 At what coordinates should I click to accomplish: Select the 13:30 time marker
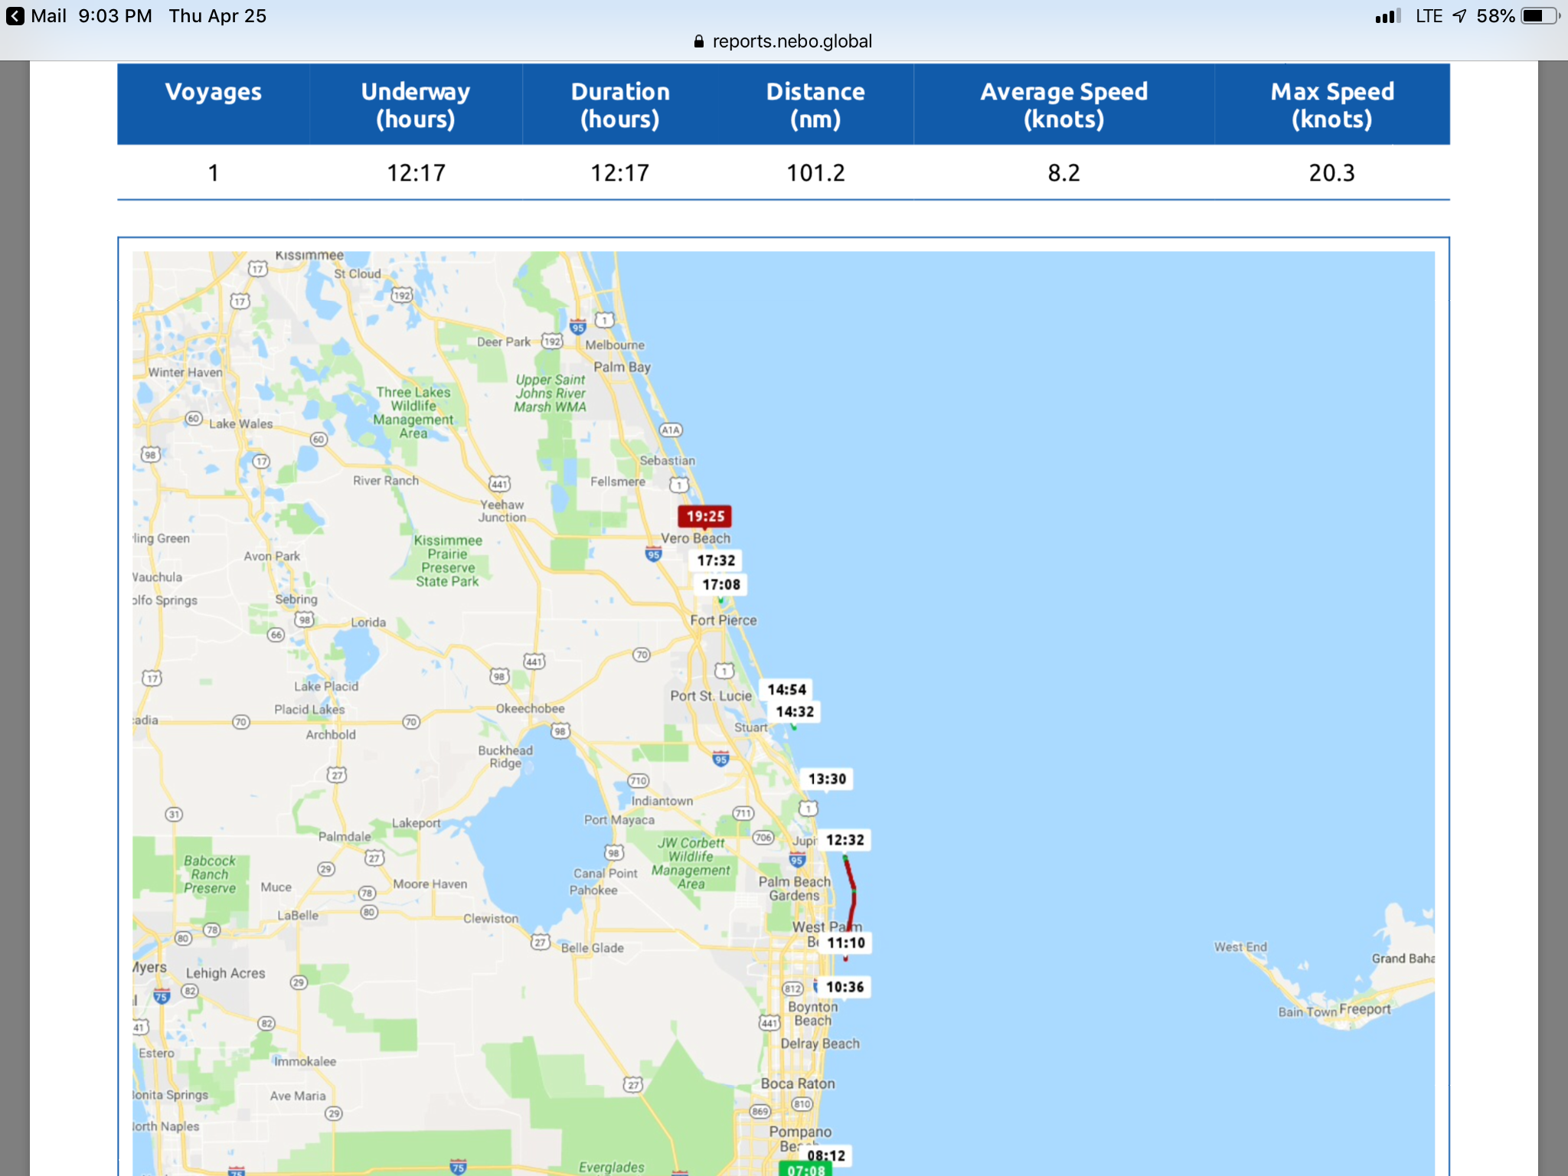pos(827,779)
